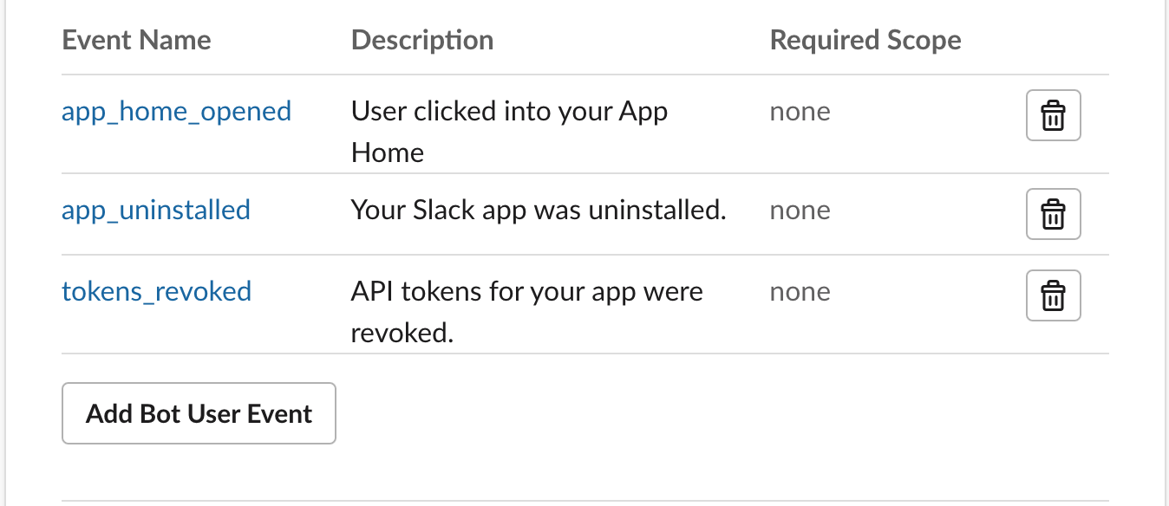This screenshot has height=506, width=1169.
Task: Click the trash icon for app_home_opened
Action: point(1053,115)
